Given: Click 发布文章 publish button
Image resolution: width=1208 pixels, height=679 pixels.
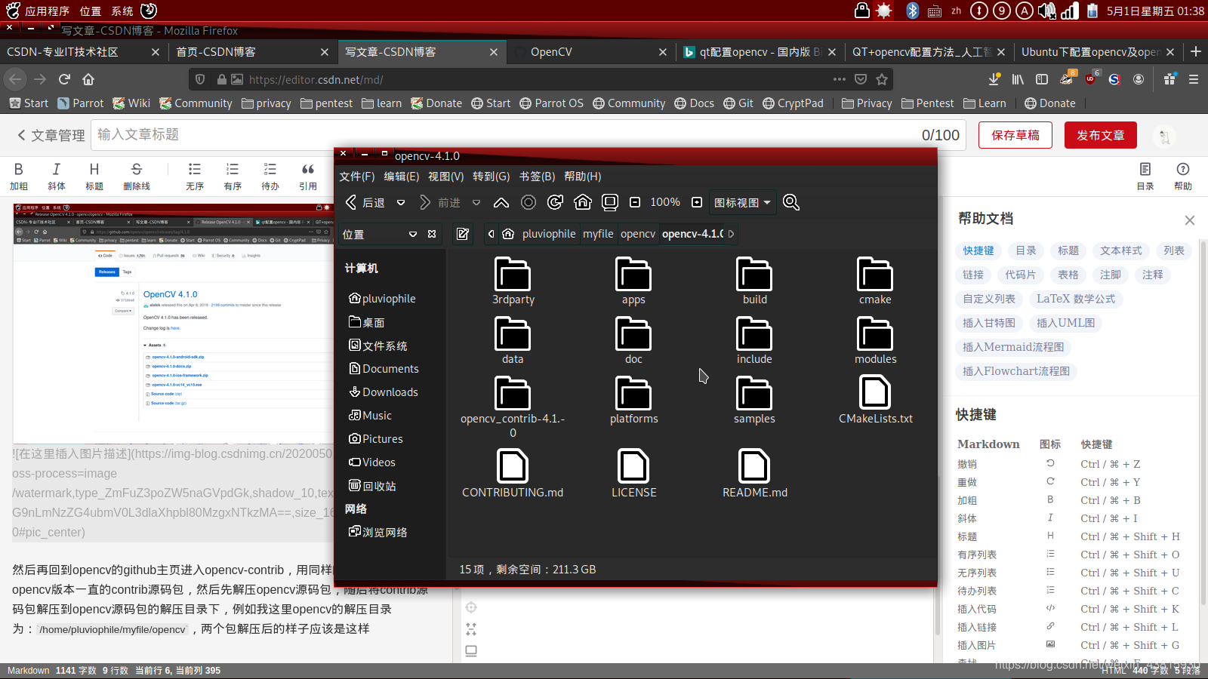Looking at the screenshot, I should (1101, 135).
